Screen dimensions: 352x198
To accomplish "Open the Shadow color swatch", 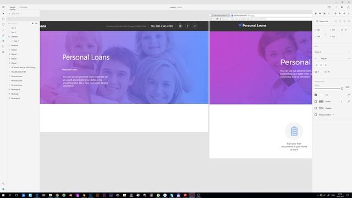I will coord(321,108).
